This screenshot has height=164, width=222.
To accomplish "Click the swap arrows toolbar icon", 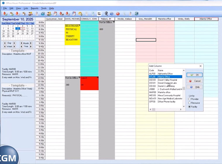I will [x=99, y=14].
